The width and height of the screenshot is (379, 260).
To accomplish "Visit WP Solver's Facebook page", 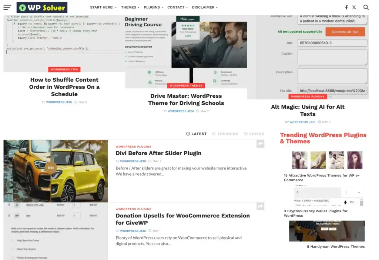I will click(346, 7).
